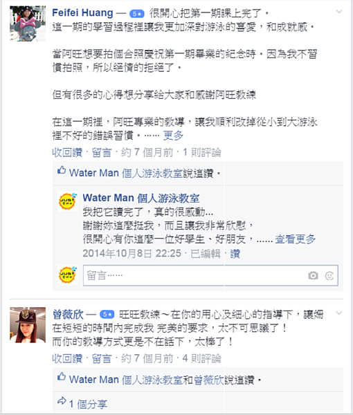Click thumbs-up icon on 曾薇欣 review likes line
The image size is (353, 415).
click(62, 376)
